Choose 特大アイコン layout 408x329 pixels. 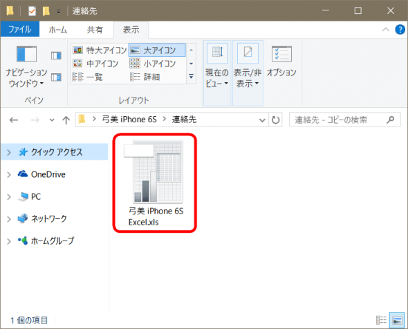(100, 50)
